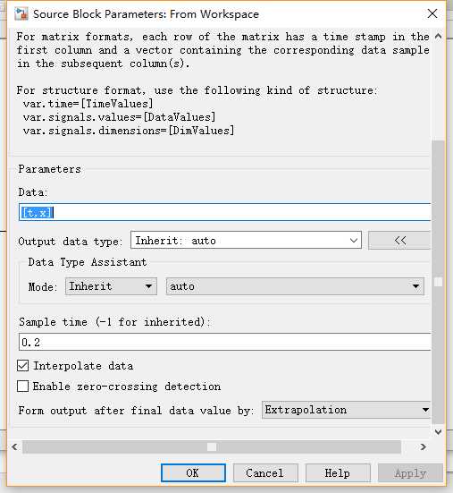
Task: Click the vertical scrollbar down arrow
Action: click(438, 432)
